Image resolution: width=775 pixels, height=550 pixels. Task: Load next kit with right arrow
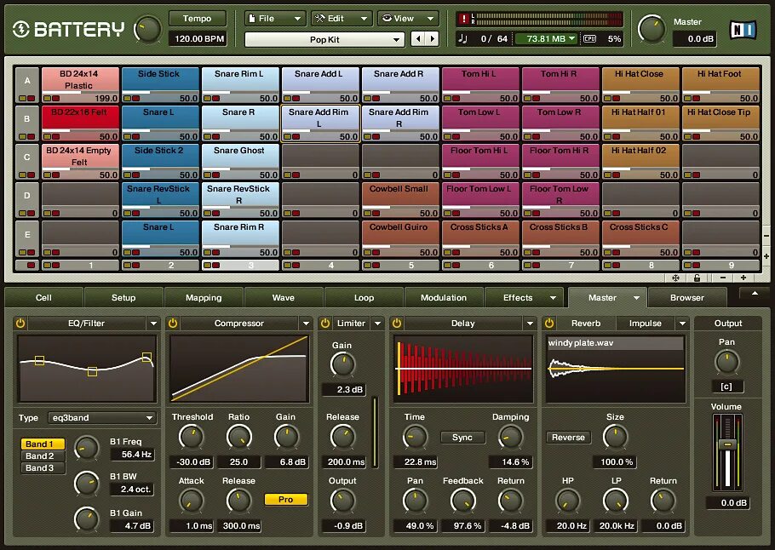point(432,39)
